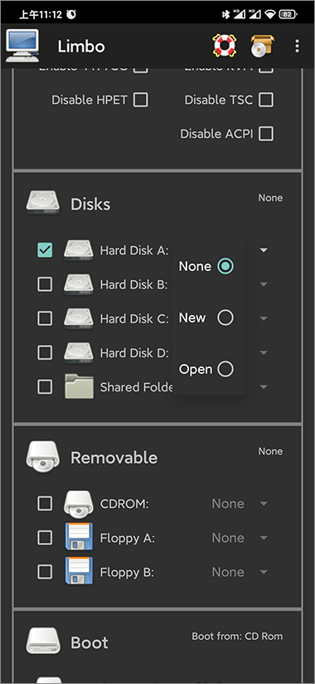Open the CDROM None dropdown
The height and width of the screenshot is (684, 315).
point(240,504)
